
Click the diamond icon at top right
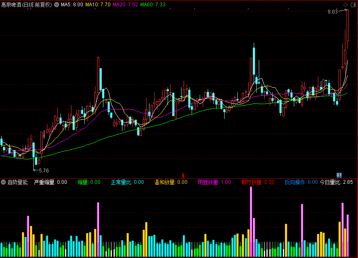[x=345, y=5]
